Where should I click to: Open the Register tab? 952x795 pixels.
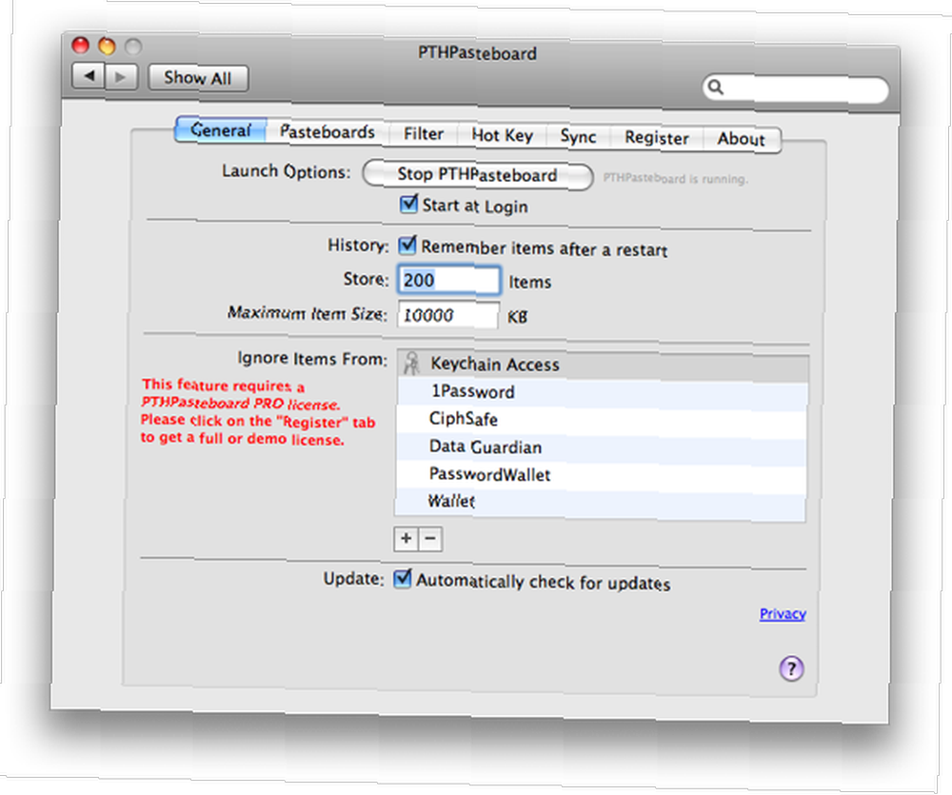pyautogui.click(x=656, y=138)
